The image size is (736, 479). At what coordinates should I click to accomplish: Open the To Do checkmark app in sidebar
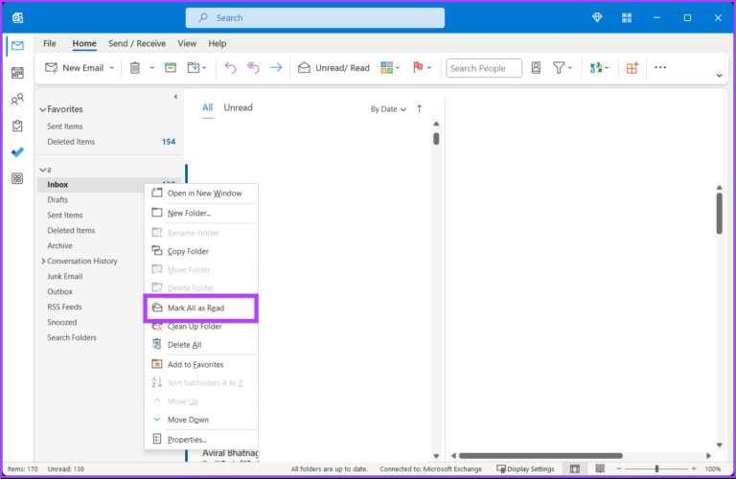click(17, 152)
